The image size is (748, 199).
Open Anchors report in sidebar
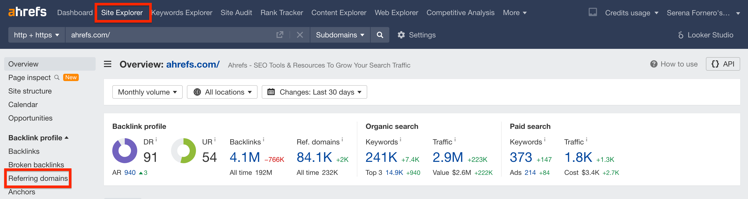click(x=22, y=192)
